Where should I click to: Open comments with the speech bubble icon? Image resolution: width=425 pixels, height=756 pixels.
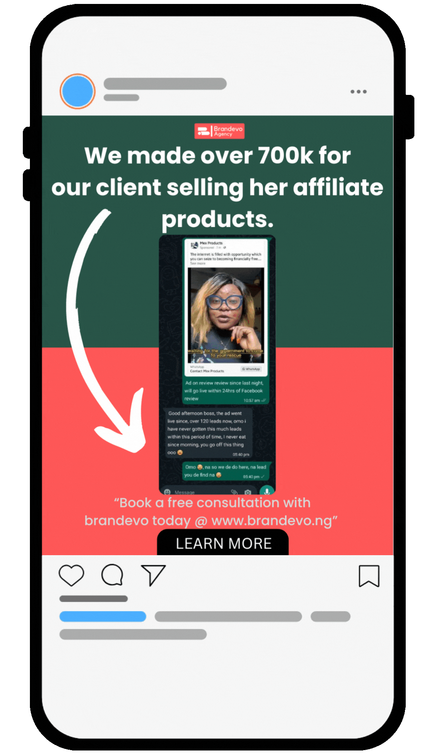(112, 575)
